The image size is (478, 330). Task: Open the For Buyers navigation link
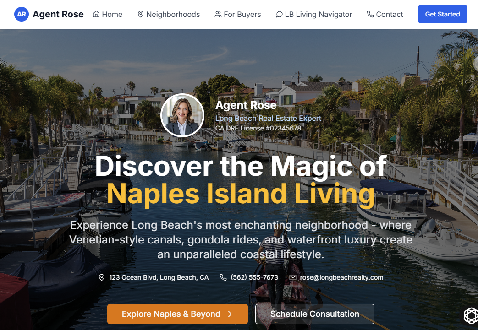238,14
